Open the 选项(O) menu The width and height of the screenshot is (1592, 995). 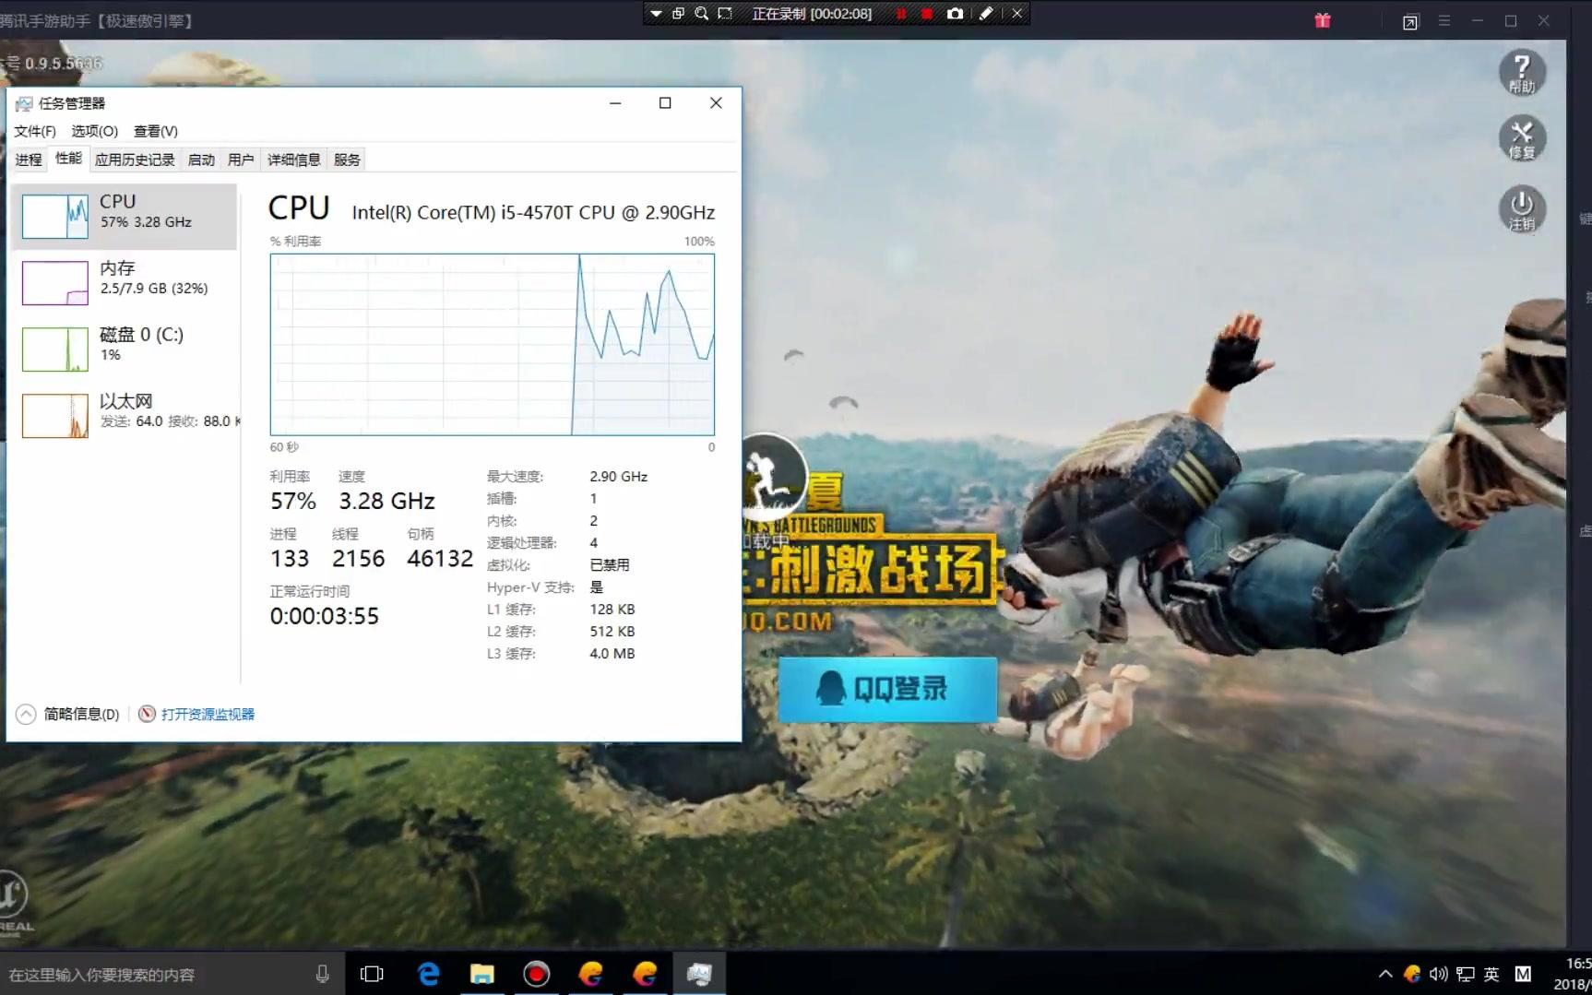point(95,131)
